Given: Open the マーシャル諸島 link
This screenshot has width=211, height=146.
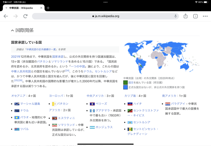Looking at the screenshot, I should click(30, 104).
